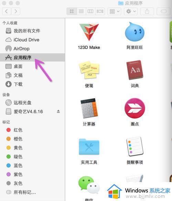Screen dimensions: 172x201
Task: Open 桌面 from the sidebar
Action: pyautogui.click(x=32, y=66)
